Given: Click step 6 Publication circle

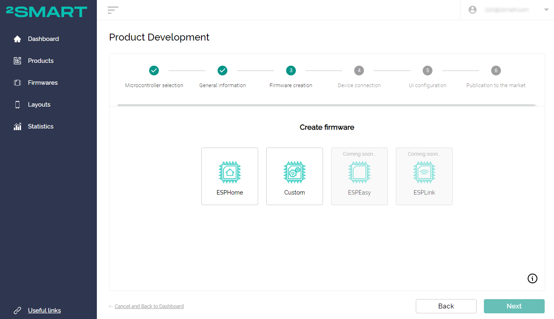Looking at the screenshot, I should pyautogui.click(x=496, y=71).
